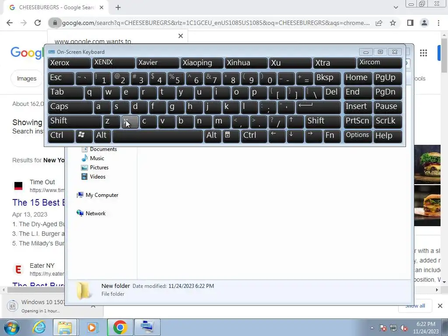The image size is (448, 336).
Task: Click the site lock icon in address bar
Action: click(x=55, y=23)
